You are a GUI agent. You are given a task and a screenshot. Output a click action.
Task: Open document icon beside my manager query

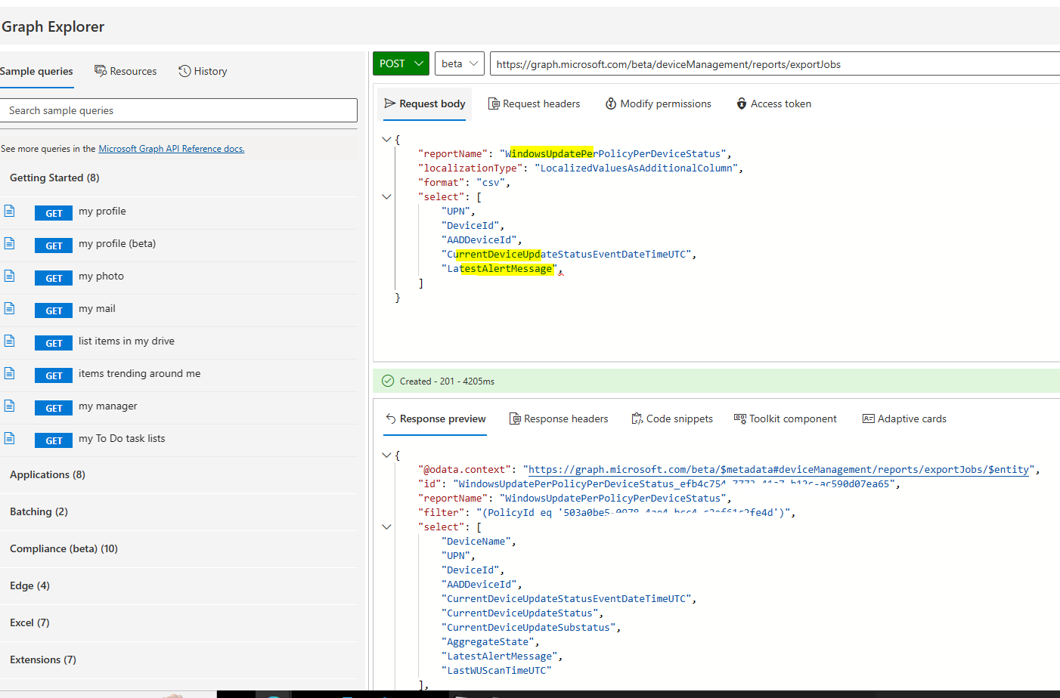tap(9, 406)
